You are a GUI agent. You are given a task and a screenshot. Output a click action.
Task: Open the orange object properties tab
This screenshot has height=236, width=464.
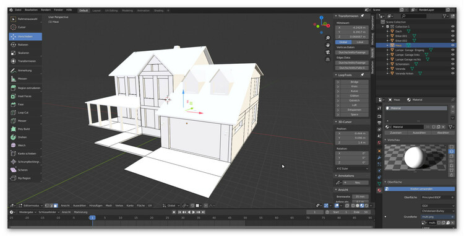(x=379, y=151)
